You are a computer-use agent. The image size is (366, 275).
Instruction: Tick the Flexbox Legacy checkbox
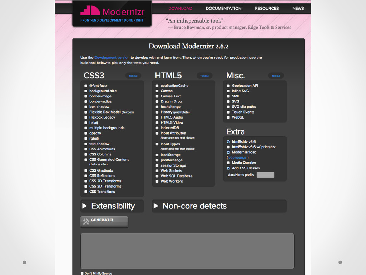coord(86,117)
